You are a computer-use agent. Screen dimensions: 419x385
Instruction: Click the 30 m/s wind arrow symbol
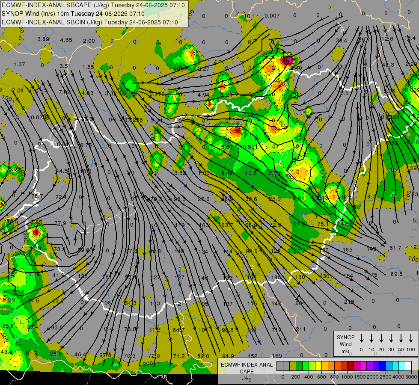coord(391,338)
